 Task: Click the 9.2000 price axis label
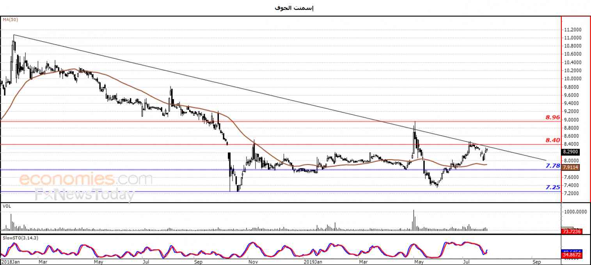tap(571, 112)
